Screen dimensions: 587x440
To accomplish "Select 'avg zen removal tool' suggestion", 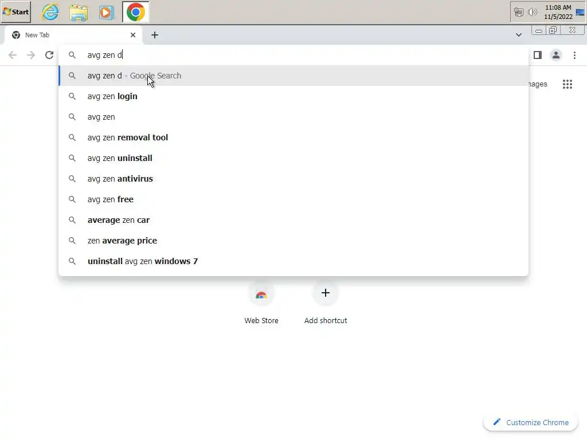I will pos(293,137).
